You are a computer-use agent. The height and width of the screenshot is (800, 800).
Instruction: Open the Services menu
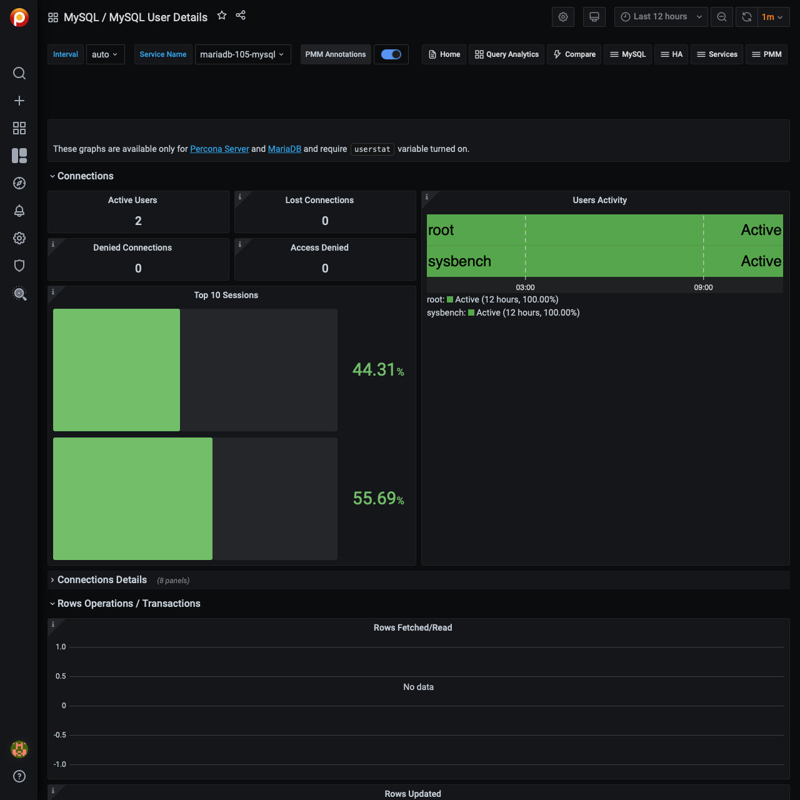[x=717, y=54]
